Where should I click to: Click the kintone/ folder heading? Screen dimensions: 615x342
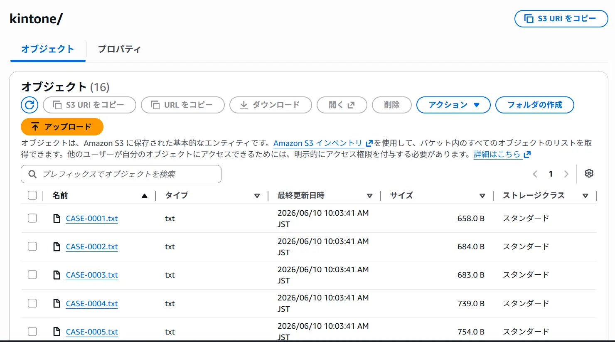pyautogui.click(x=36, y=19)
